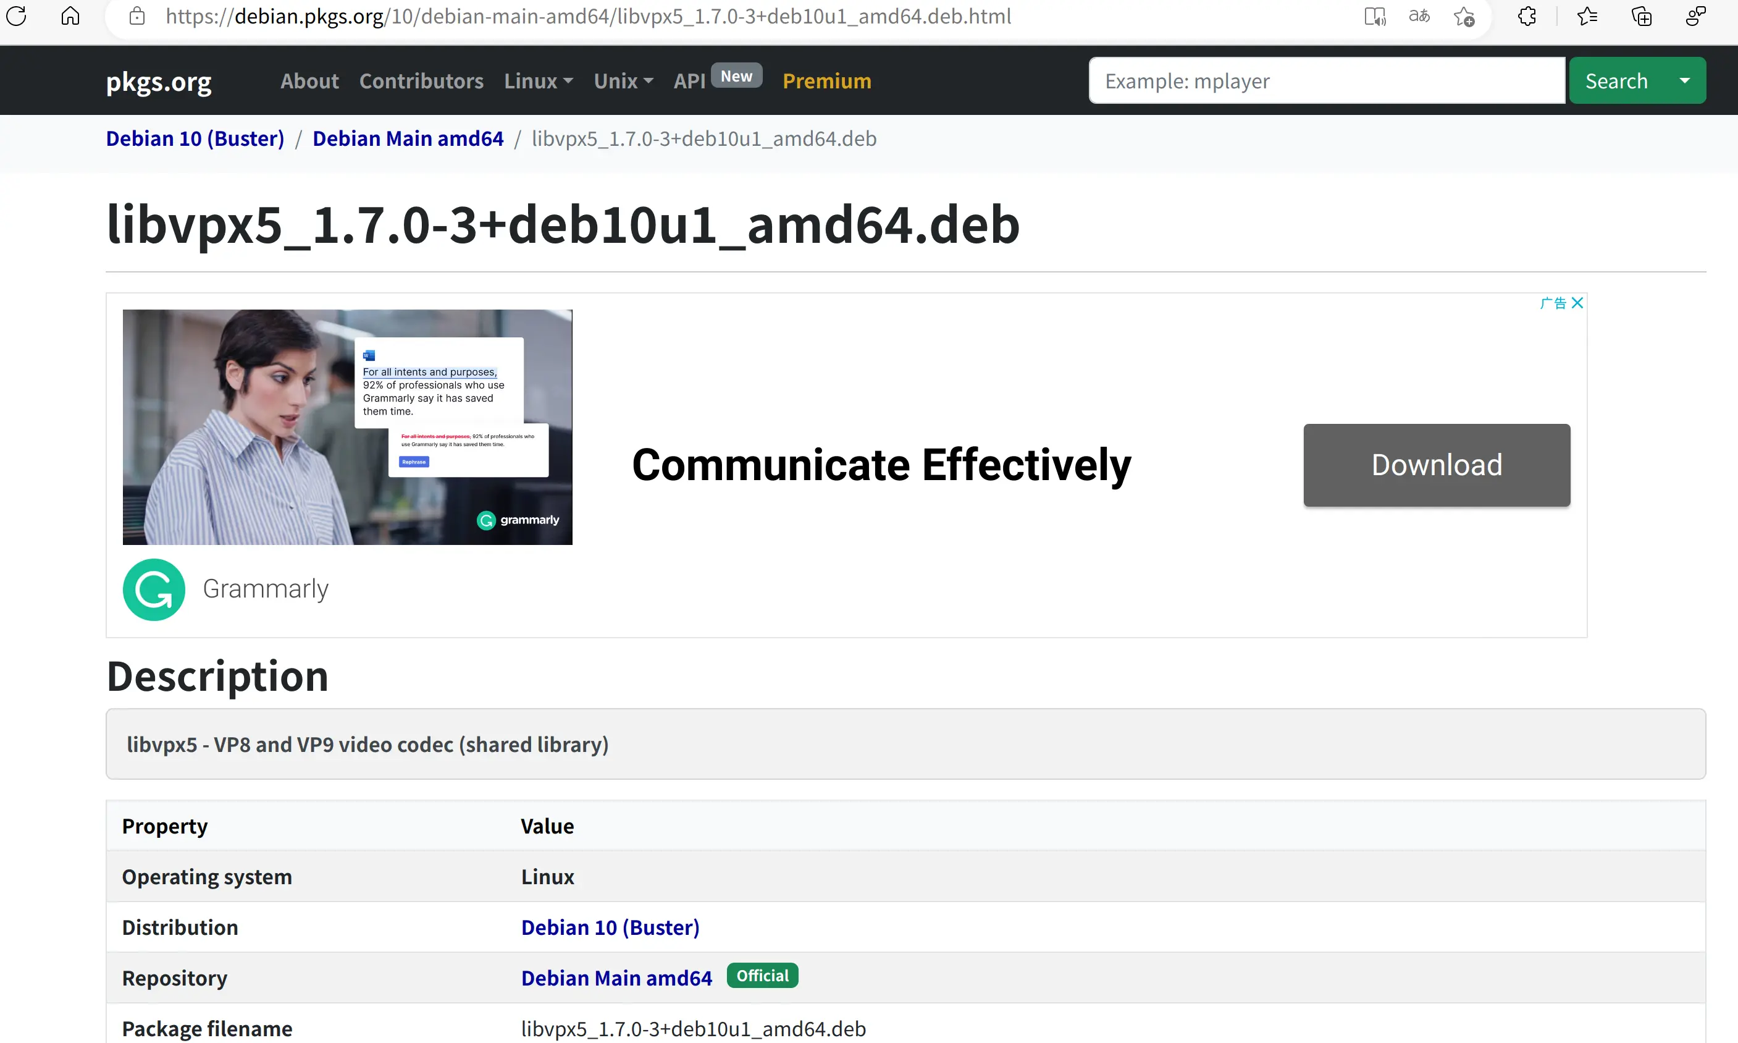This screenshot has height=1043, width=1738.
Task: Open the collections icon in toolbar
Action: tap(1641, 16)
